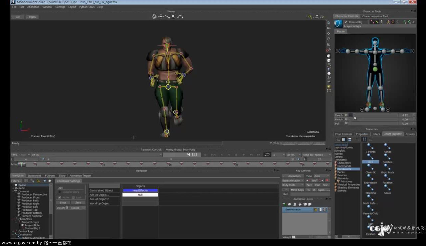Screen dimensions: 426x246
Task: Toggle Used In Story checkbox
Action: click(60, 192)
